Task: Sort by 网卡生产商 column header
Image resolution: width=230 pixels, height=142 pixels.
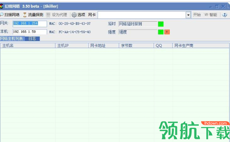Action: pyautogui.click(x=201, y=46)
